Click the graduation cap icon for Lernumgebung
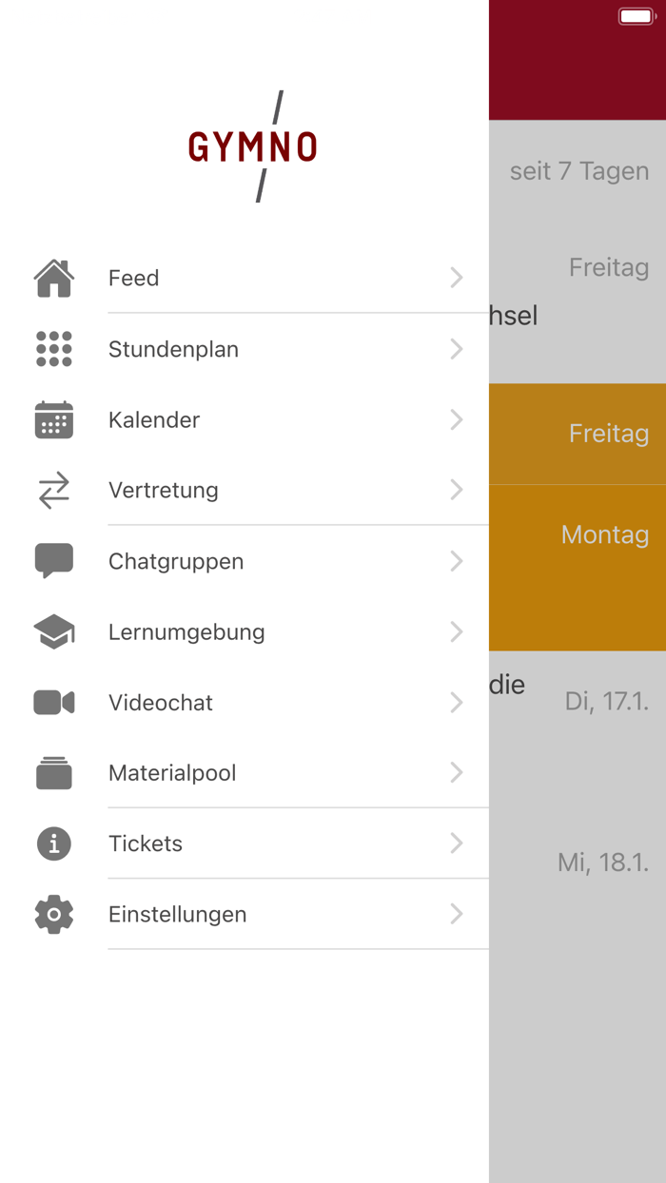This screenshot has height=1183, width=666. 53,631
